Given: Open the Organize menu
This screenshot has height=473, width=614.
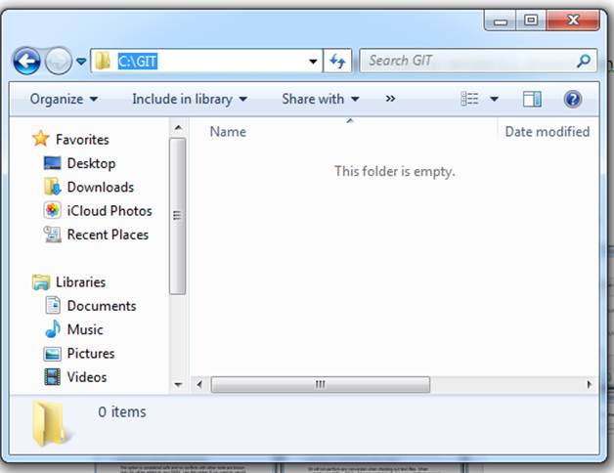Looking at the screenshot, I should point(64,99).
